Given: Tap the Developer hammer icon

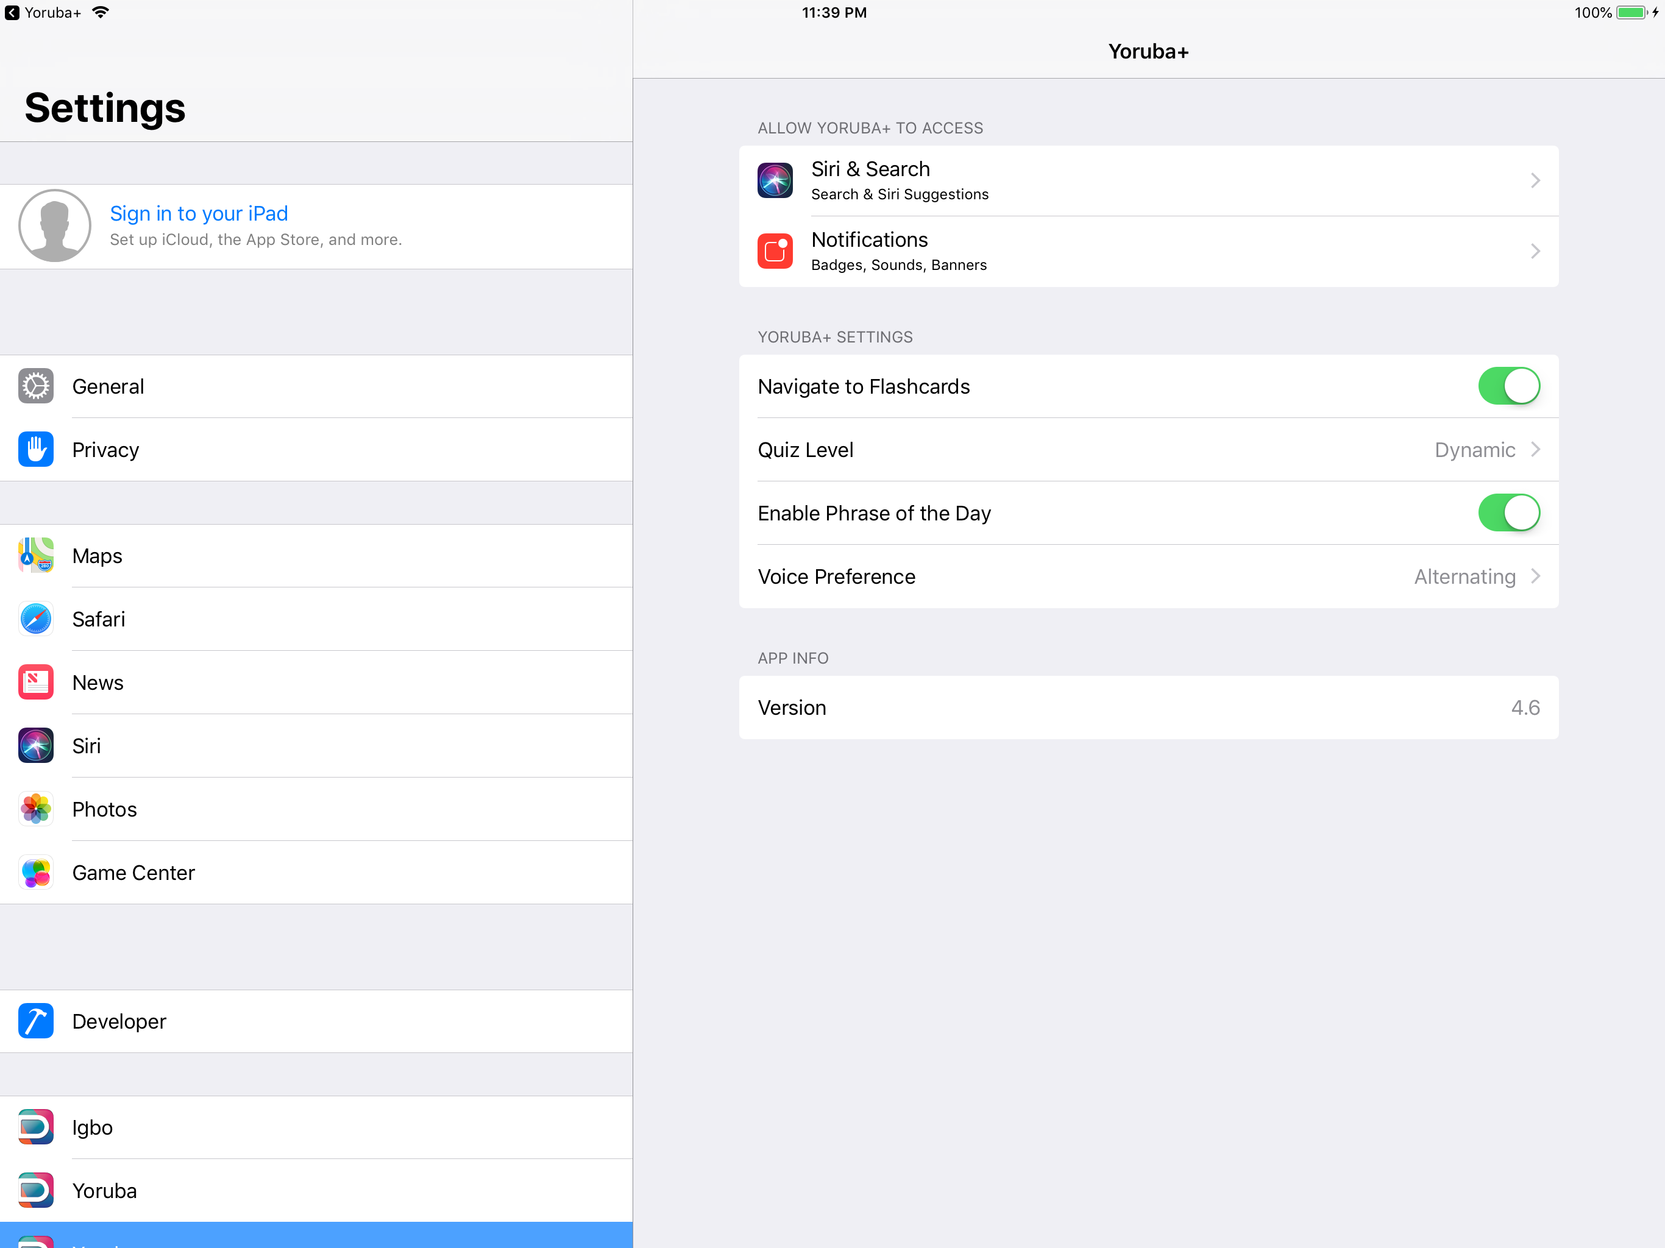Looking at the screenshot, I should tap(35, 1021).
